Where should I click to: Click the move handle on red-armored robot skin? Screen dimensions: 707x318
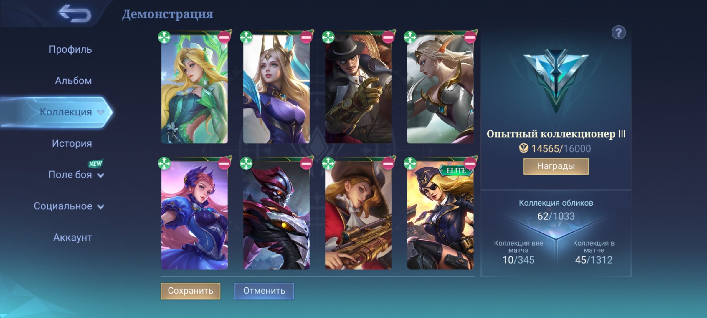point(246,163)
